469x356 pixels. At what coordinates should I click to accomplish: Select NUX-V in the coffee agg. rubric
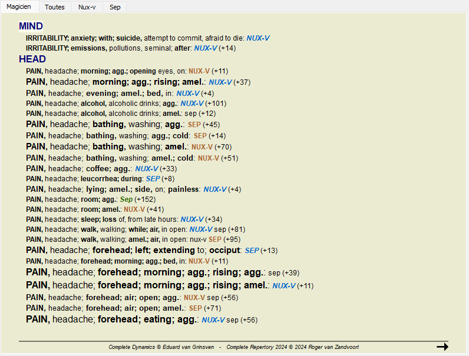146,168
